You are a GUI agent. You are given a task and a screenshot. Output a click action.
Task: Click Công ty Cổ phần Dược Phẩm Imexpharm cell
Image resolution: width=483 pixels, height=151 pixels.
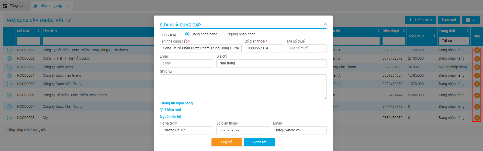tap(75, 95)
